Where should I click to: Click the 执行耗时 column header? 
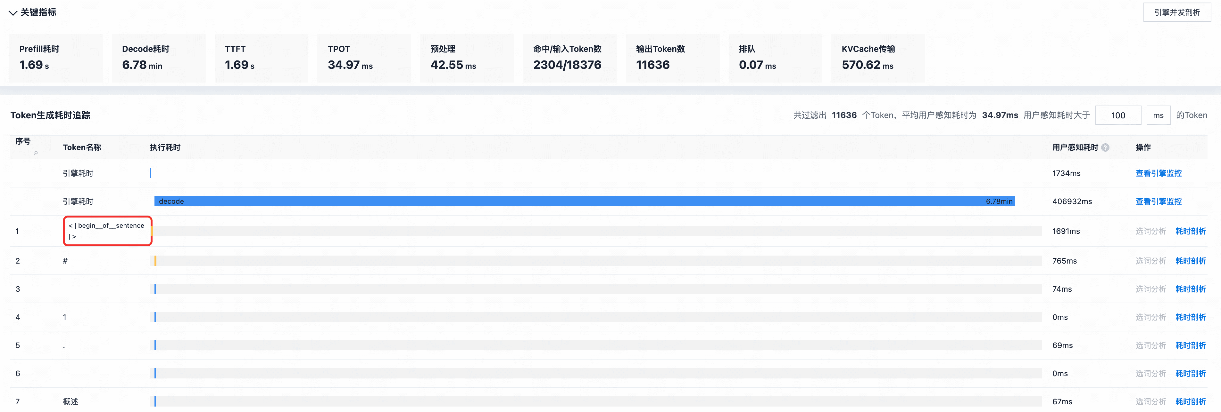click(165, 147)
